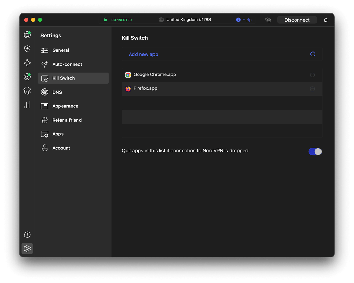The width and height of the screenshot is (354, 283).
Task: Open stacked layers sidebar icon
Action: point(27,91)
